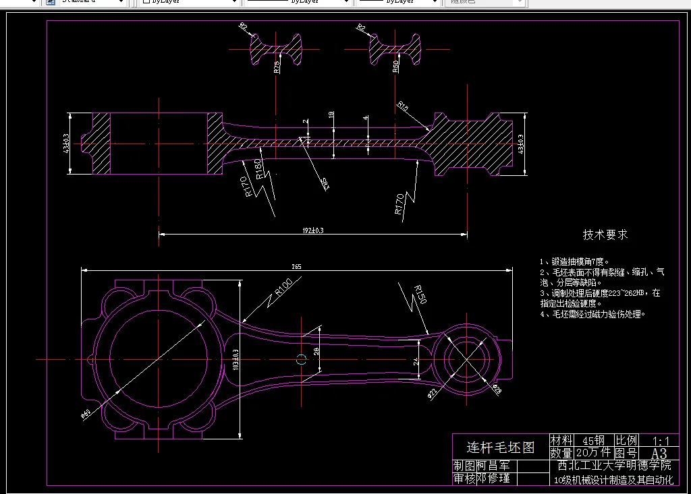Viewport: 691px width, 494px height.
Task: Click technical note 4 毛坯需经过磁力验伤处理
Action: point(592,314)
